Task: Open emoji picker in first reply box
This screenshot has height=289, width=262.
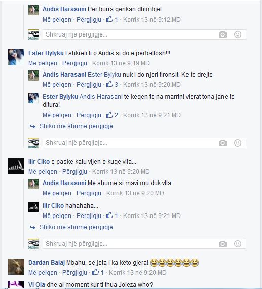Action: (238, 34)
